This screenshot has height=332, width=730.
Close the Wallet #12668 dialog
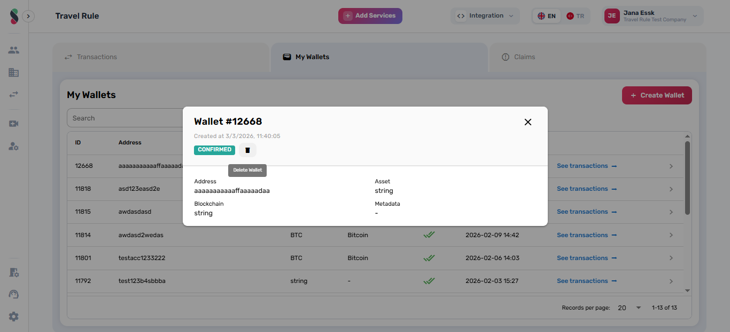coord(528,122)
